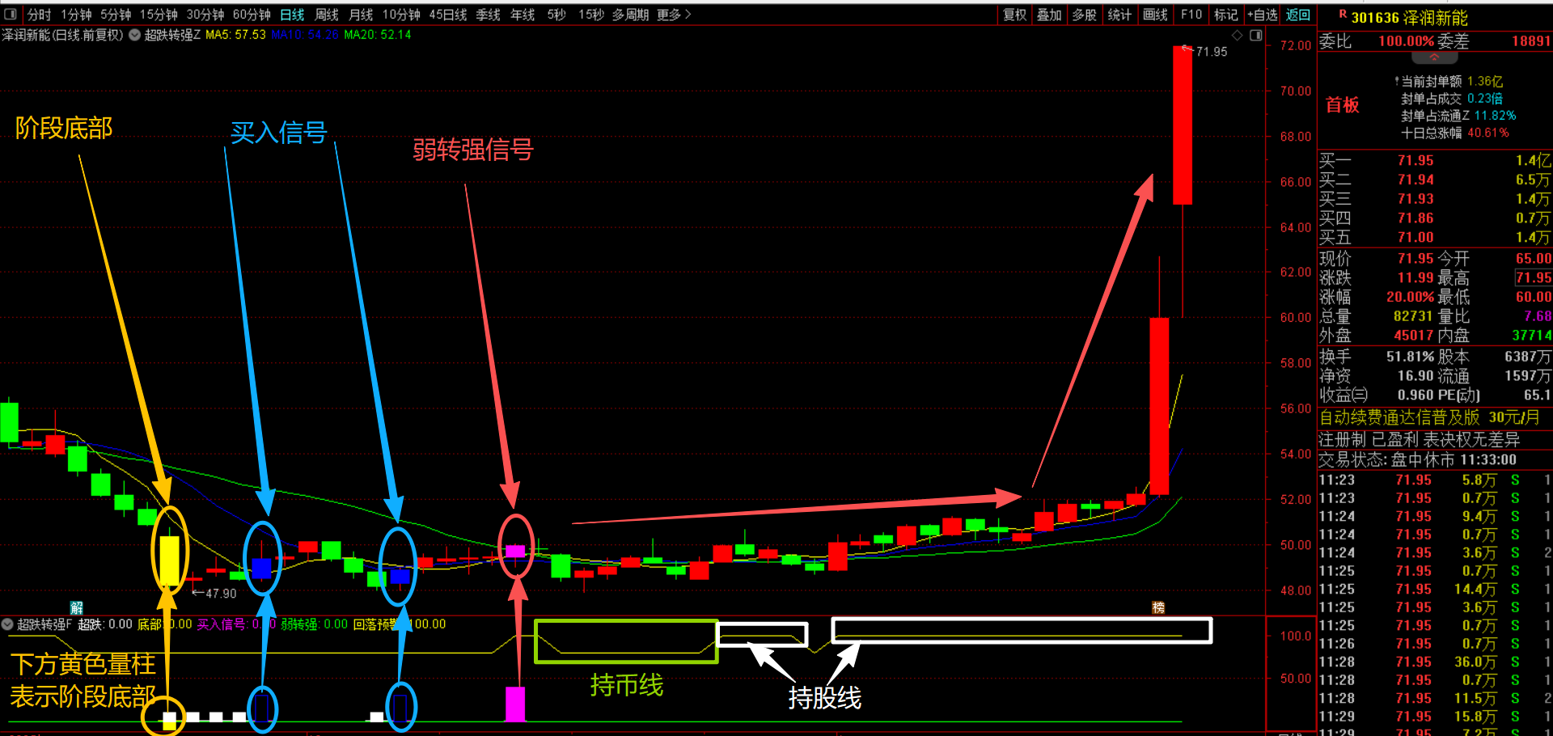This screenshot has width=1553, height=736.
Task: Select the 1分钟 period tab
Action: point(76,15)
